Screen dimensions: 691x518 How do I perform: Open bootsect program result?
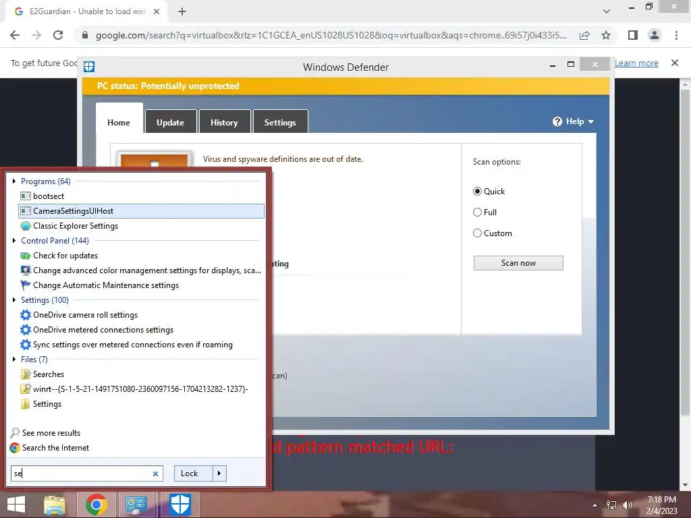[49, 196]
